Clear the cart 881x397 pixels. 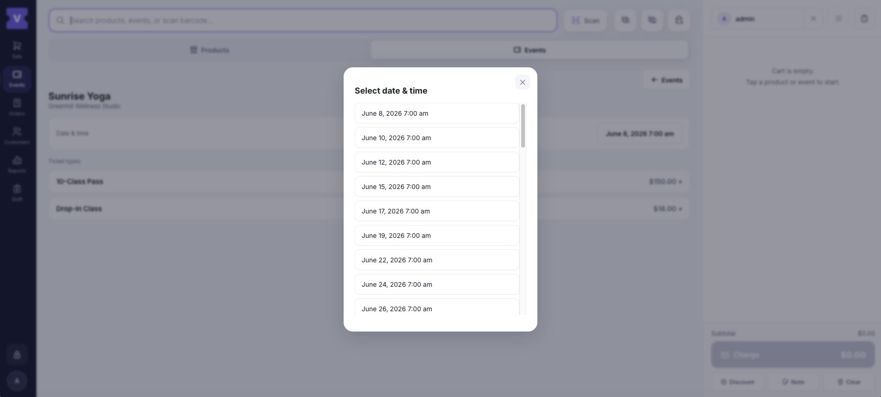tap(849, 382)
